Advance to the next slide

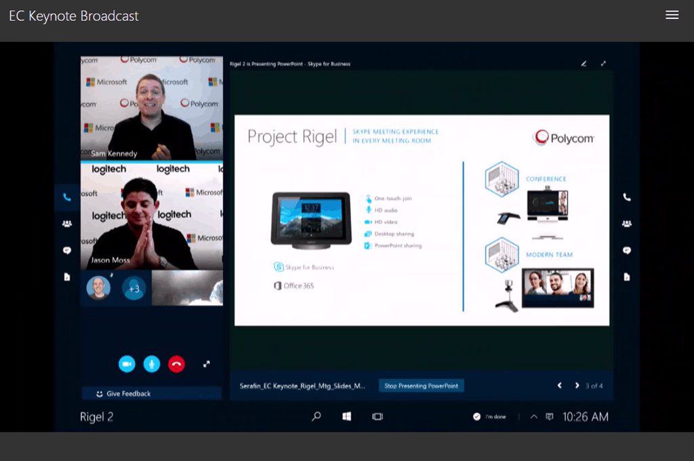click(x=577, y=386)
